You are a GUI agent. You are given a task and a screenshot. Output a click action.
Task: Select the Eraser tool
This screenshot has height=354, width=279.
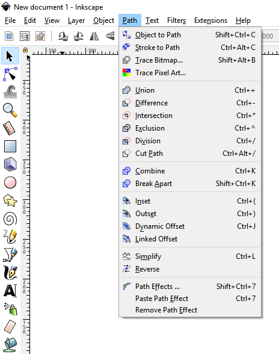[10, 327]
